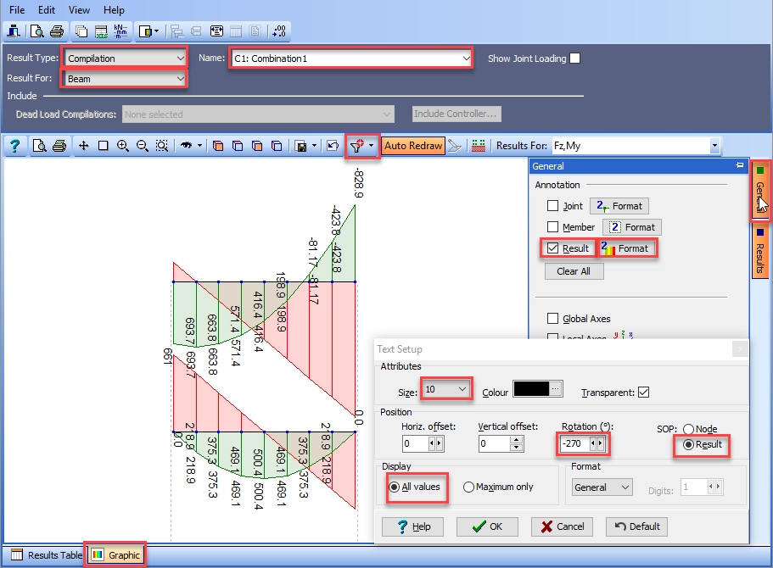Enable the Joint annotation checkbox

[552, 205]
